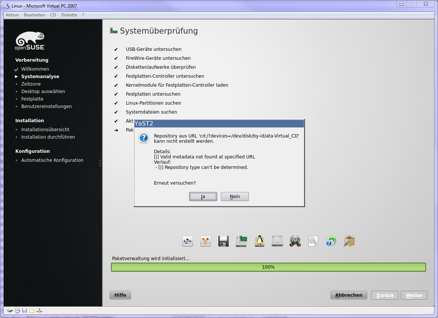
Task: Open the Aktion menu
Action: pos(12,15)
